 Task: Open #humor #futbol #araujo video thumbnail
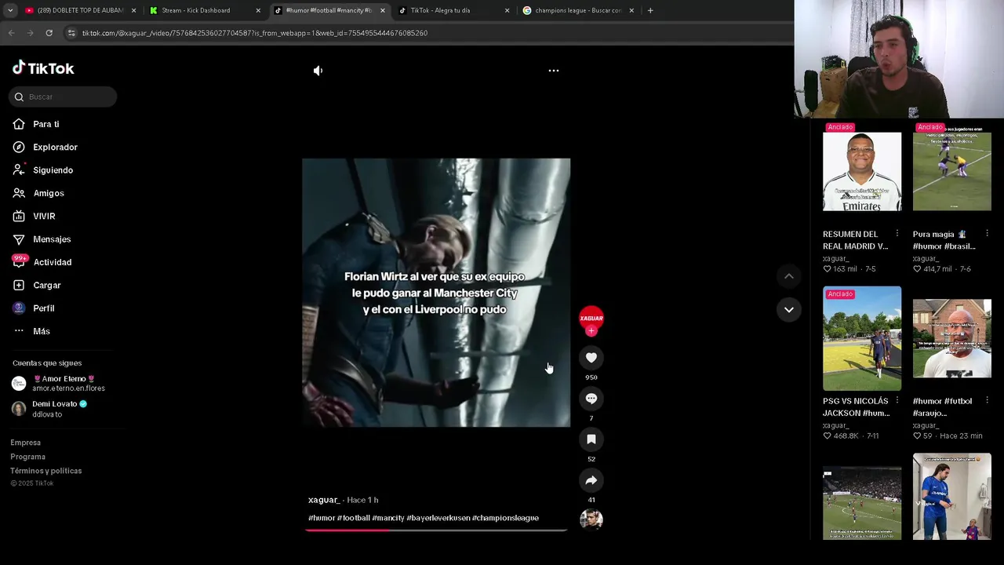(952, 338)
